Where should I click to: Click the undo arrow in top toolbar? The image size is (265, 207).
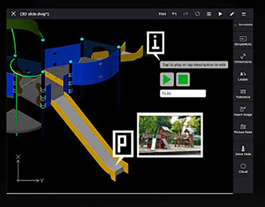pyautogui.click(x=174, y=14)
